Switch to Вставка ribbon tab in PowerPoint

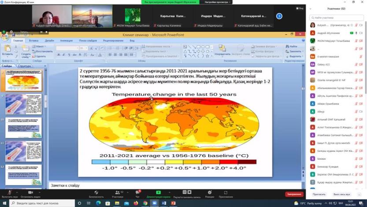click(33, 41)
